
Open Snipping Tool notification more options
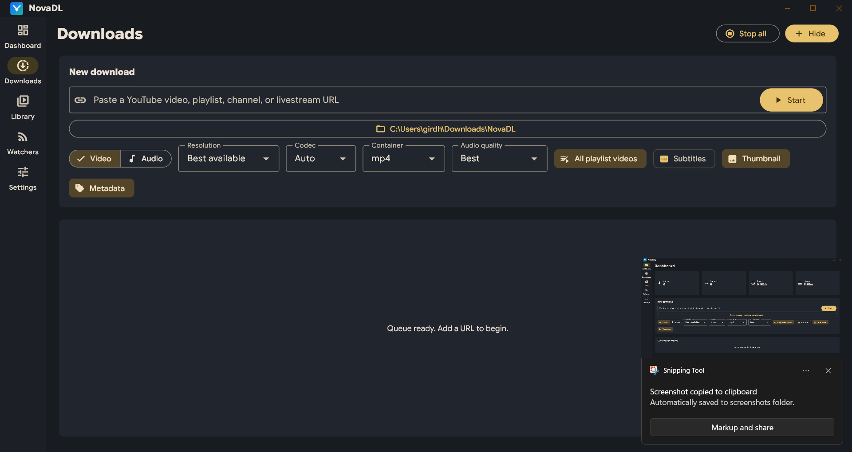(806, 371)
